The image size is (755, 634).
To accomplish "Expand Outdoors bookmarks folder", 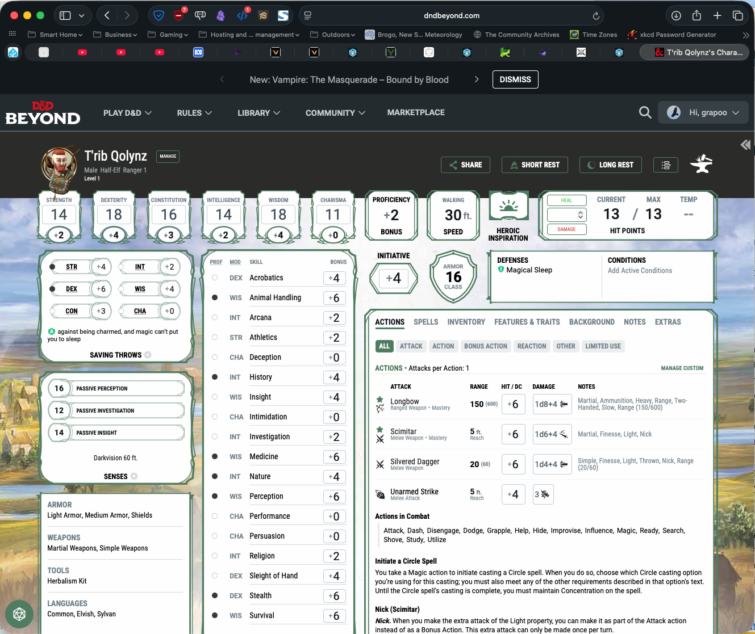I will tap(332, 35).
